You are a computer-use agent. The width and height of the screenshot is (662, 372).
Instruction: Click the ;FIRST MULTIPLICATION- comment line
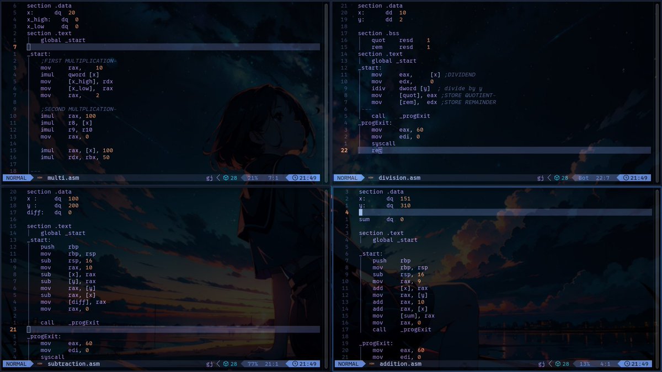click(x=78, y=61)
